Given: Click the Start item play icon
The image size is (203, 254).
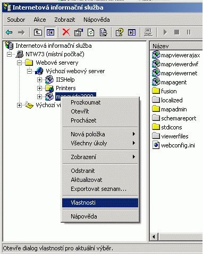Looking at the screenshot, I should click(x=165, y=32).
